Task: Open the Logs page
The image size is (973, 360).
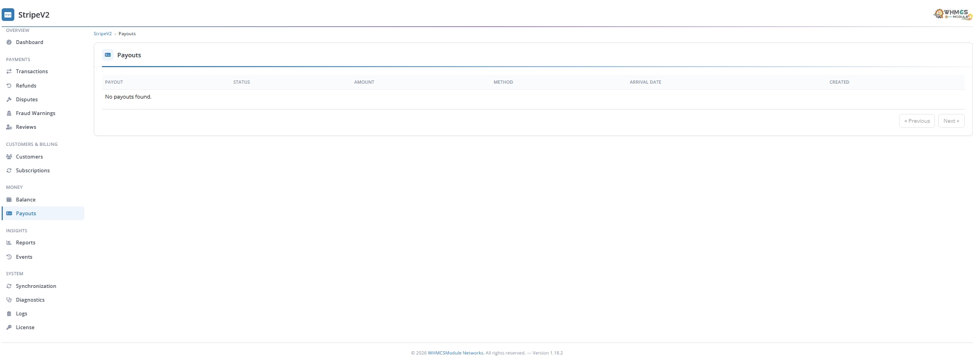Action: point(43,314)
